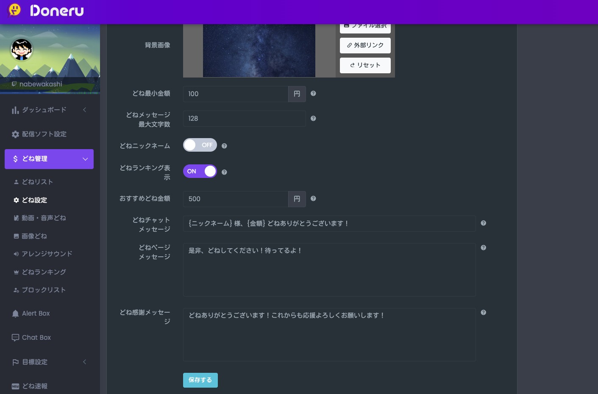Click the ファイル選択 button

coord(365,28)
